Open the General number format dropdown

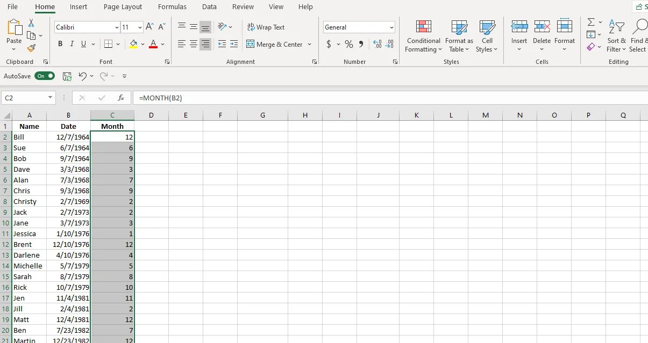pyautogui.click(x=391, y=27)
